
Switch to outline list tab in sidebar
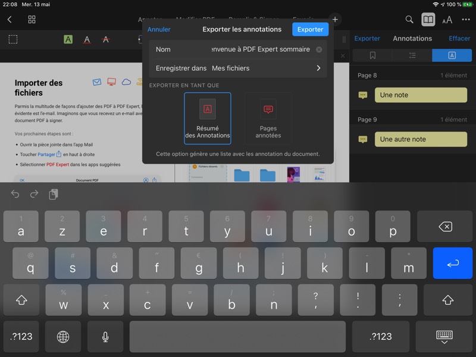(x=412, y=55)
